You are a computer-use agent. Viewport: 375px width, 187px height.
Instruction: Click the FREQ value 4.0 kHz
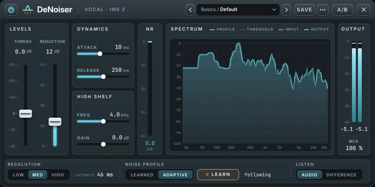pyautogui.click(x=119, y=115)
